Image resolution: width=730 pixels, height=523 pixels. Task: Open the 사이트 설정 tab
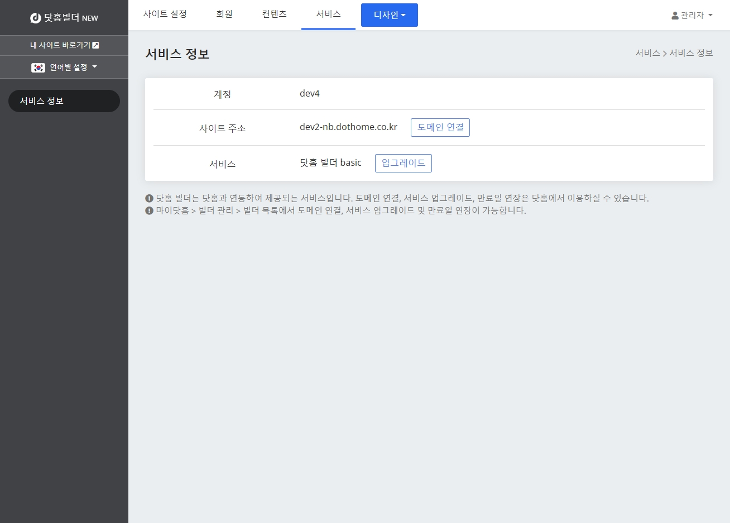click(x=165, y=14)
